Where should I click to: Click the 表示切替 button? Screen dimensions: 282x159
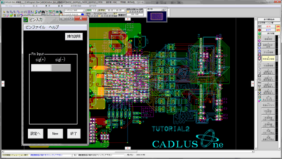271,34
